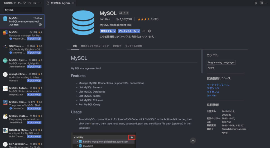
Task: Split the editor to the right
Action: click(x=261, y=3)
